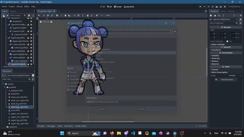Switch to the 2D workspace
The height and width of the screenshot is (137, 244).
click(x=103, y=7)
